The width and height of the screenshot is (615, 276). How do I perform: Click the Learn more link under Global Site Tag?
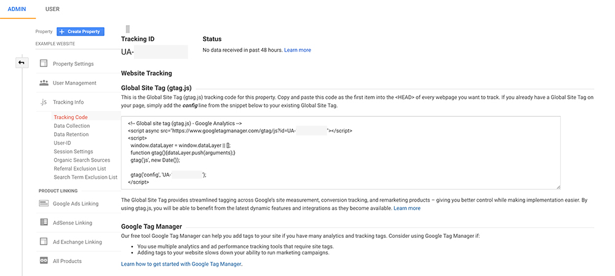coord(407,208)
